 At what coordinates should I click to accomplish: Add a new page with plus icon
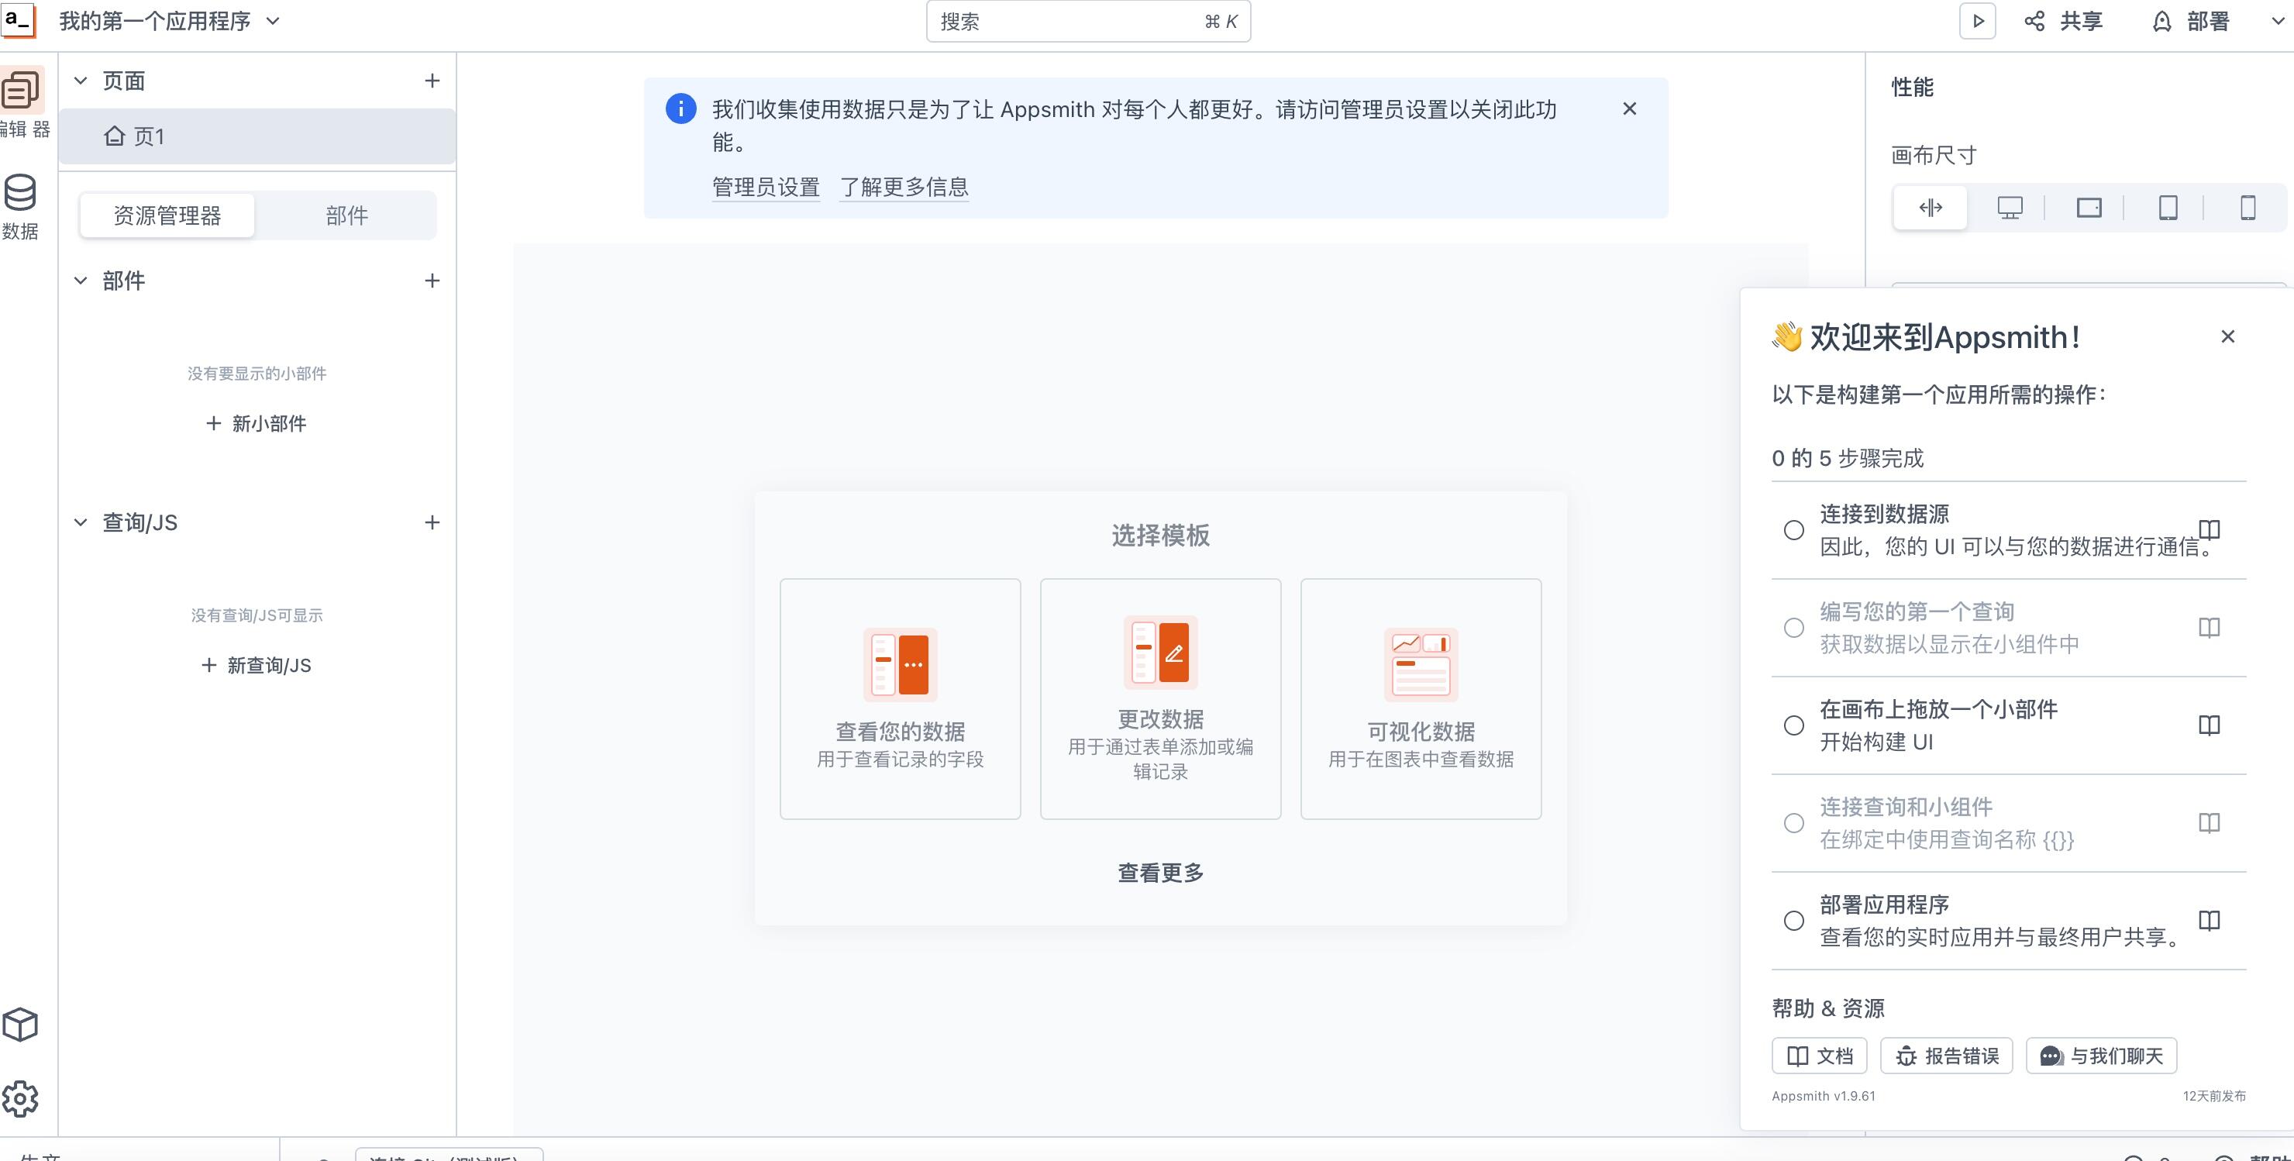[x=432, y=81]
